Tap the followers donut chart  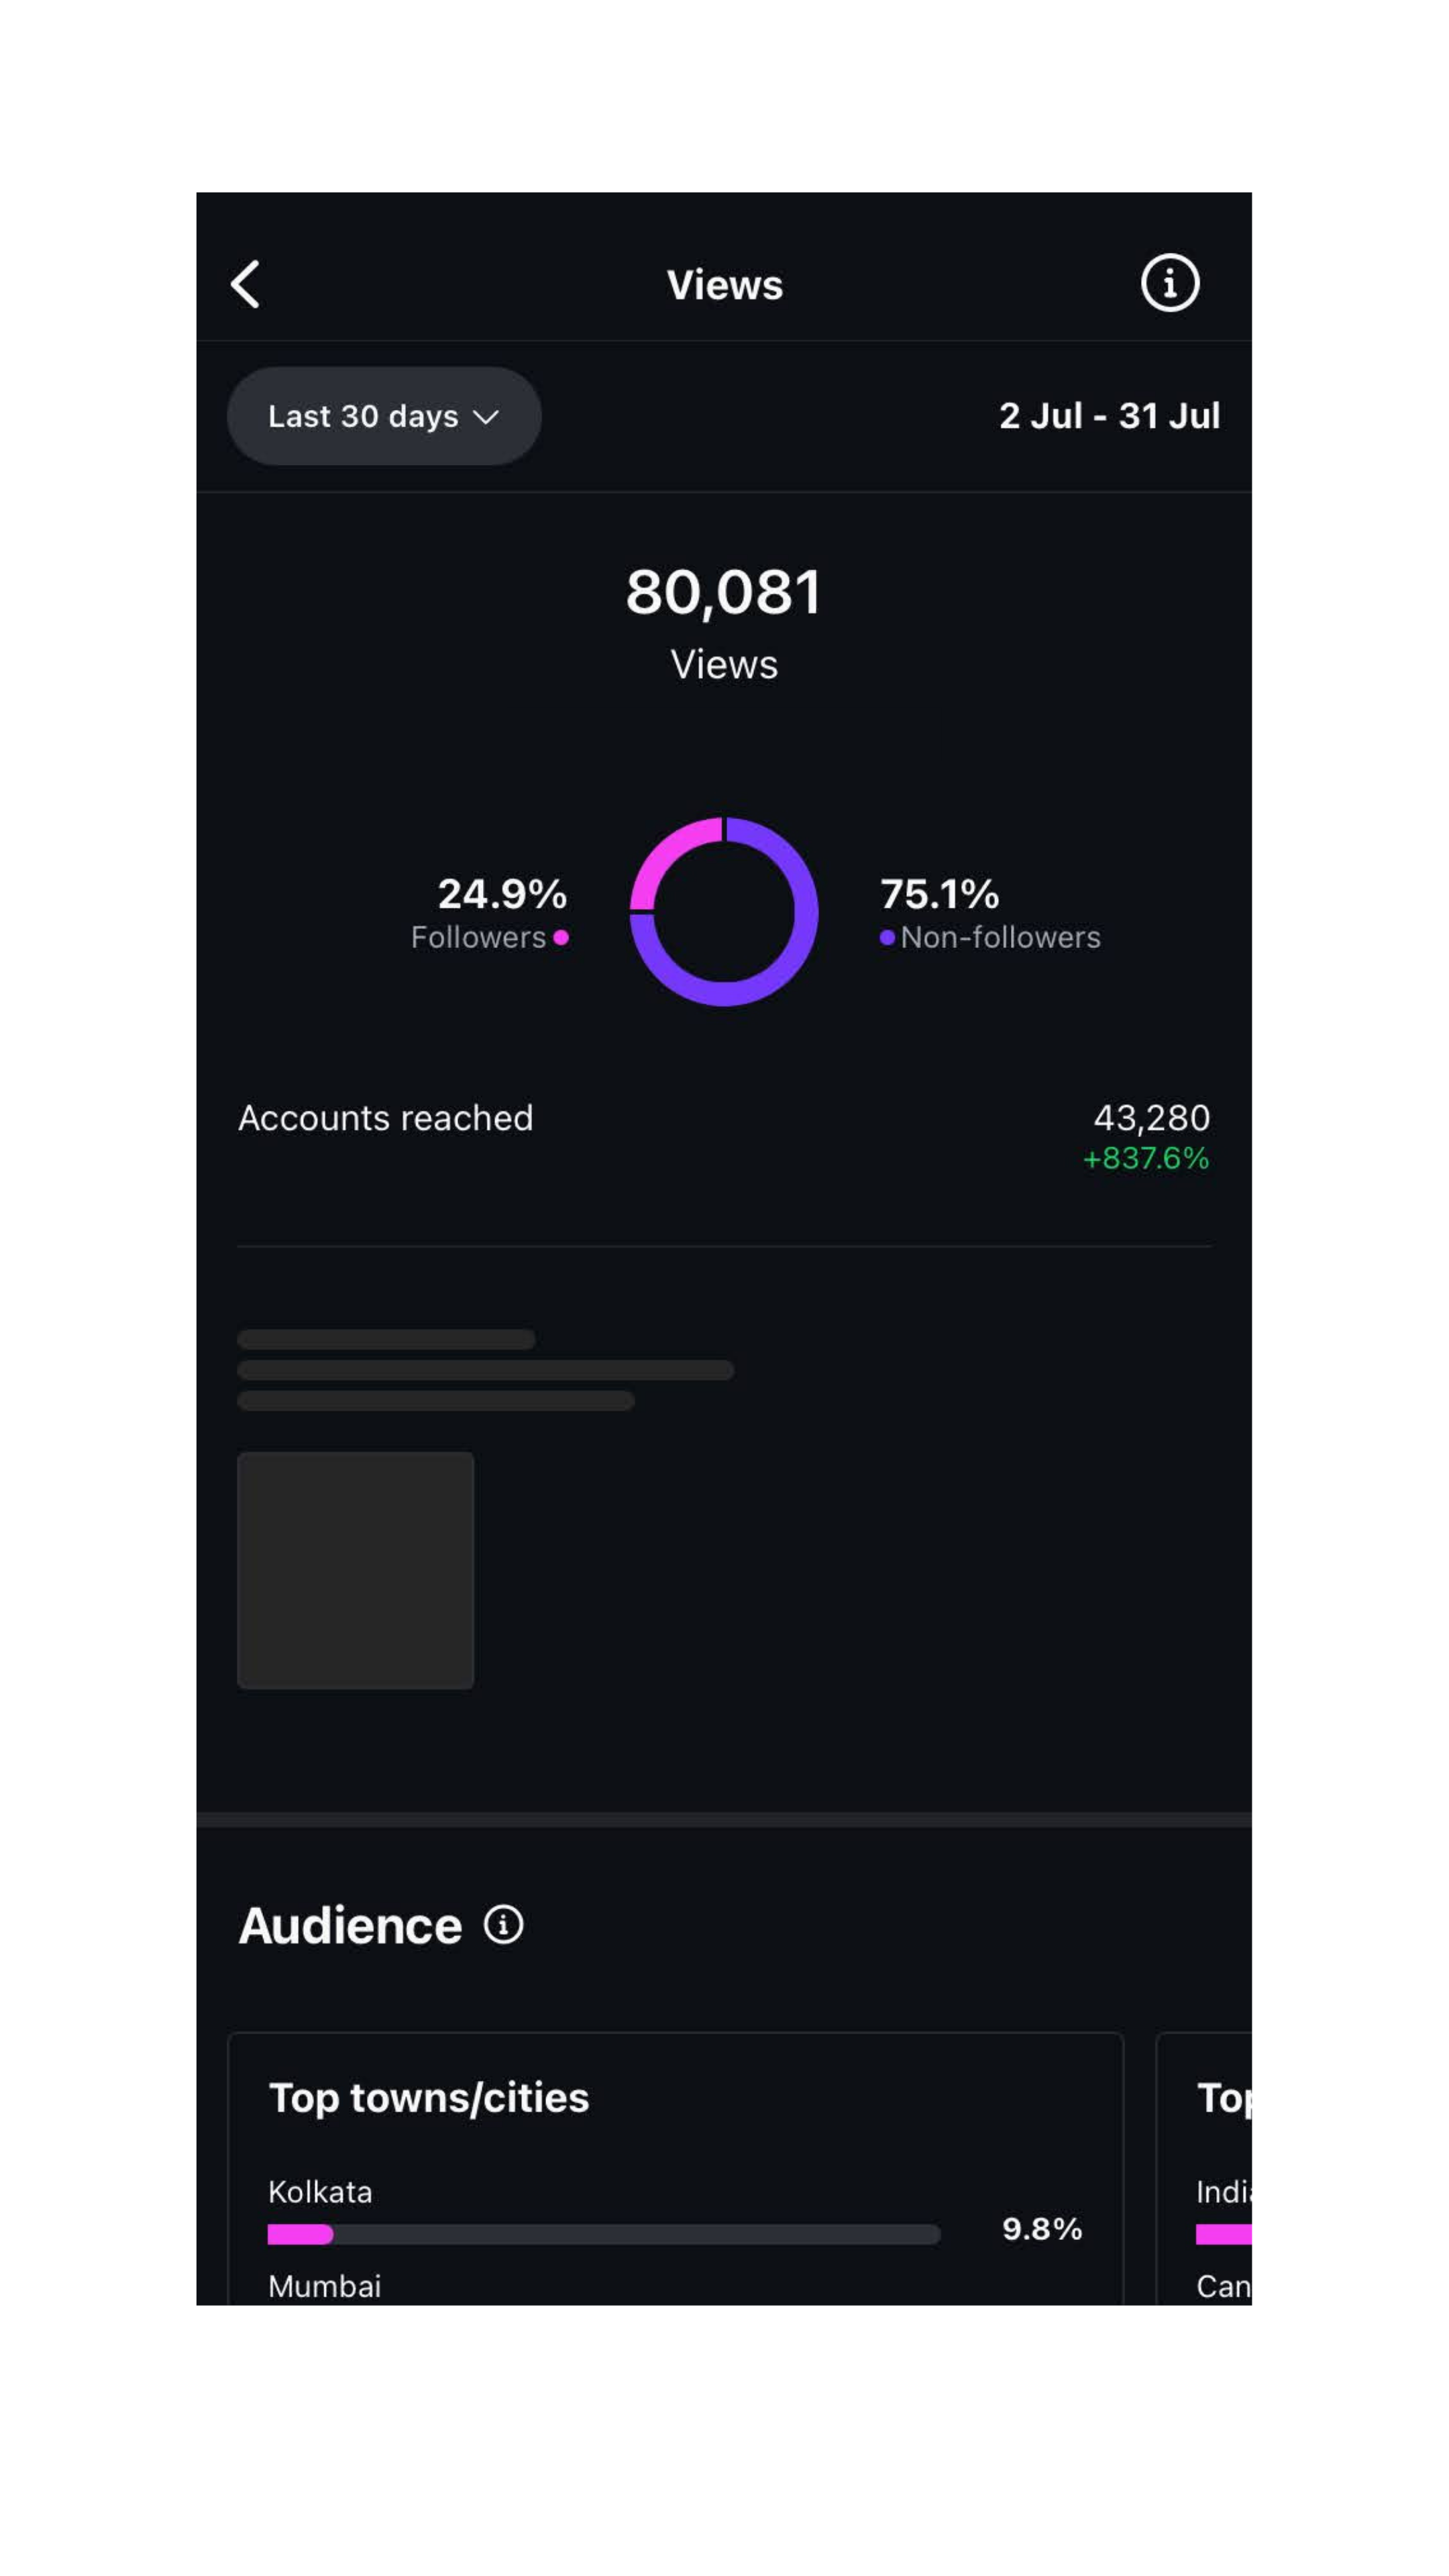[x=724, y=912]
